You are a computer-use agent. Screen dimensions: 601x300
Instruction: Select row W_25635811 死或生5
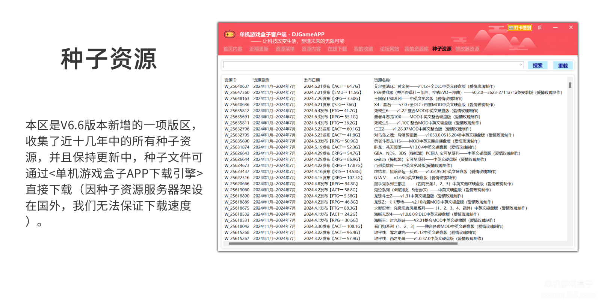[396, 123]
